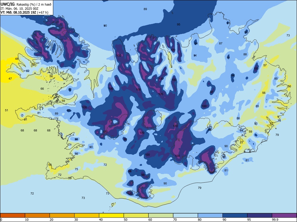Click the 82 humidity value label
Viewport: 297px width, 222px height.
[28, 71]
